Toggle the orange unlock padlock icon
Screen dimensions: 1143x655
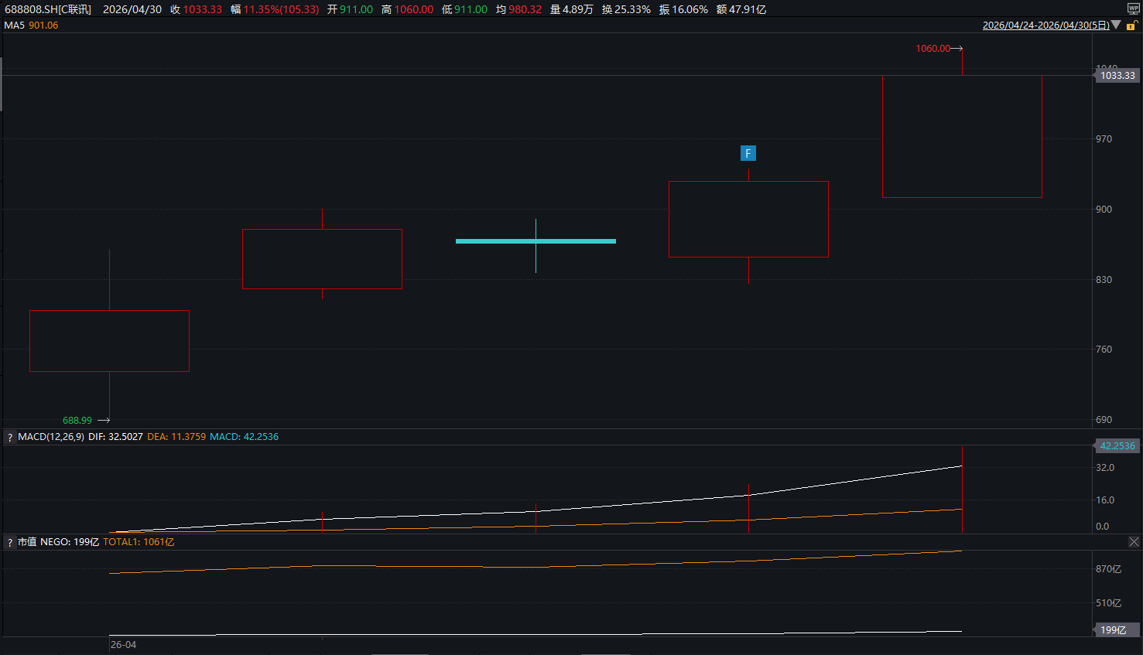click(x=1132, y=26)
